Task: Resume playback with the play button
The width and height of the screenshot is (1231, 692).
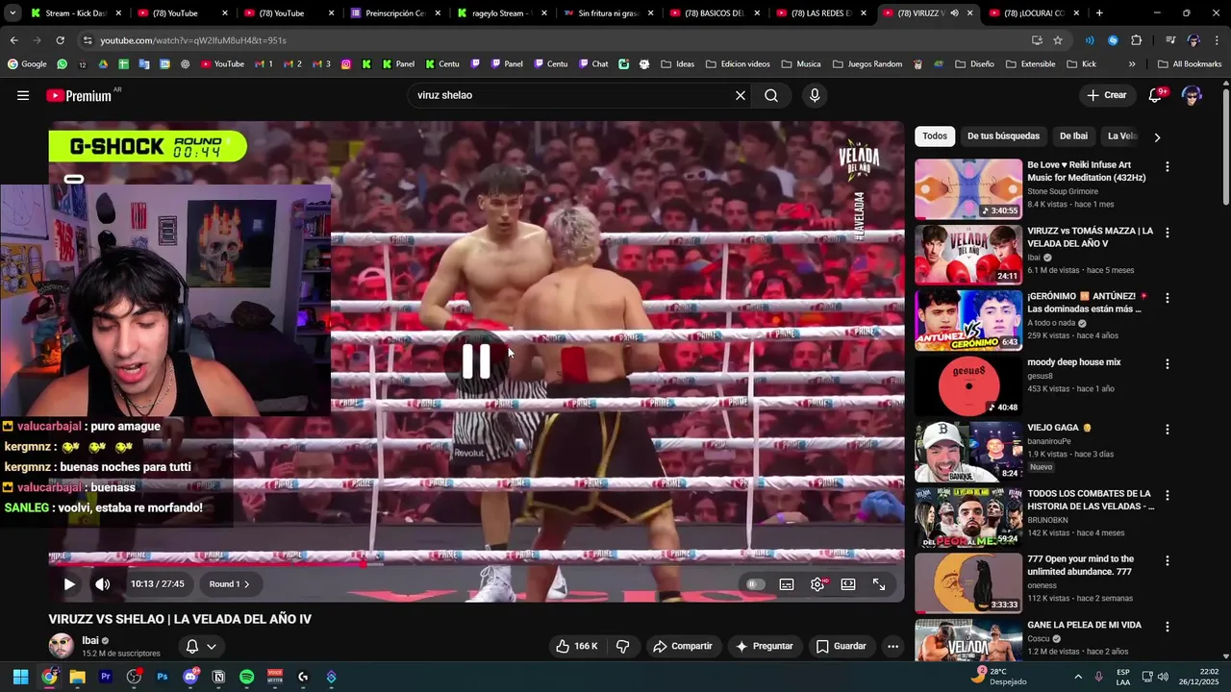Action: 69,583
